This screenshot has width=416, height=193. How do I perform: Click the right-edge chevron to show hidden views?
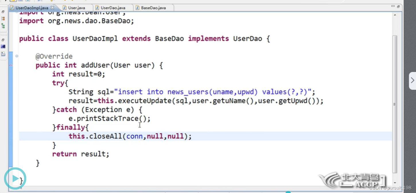412,81
